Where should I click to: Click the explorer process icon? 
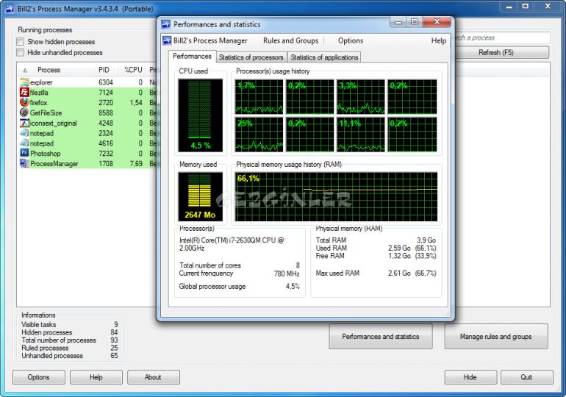[24, 82]
